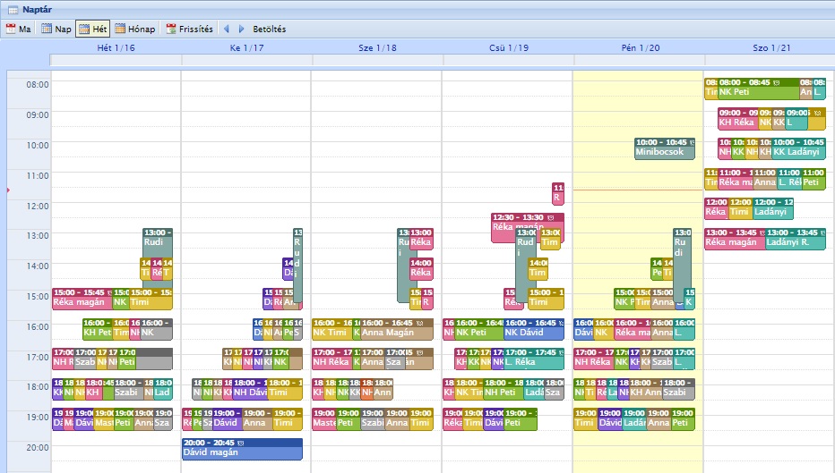
Task: Open Monday 15:00 Réka magán event
Action: point(79,299)
